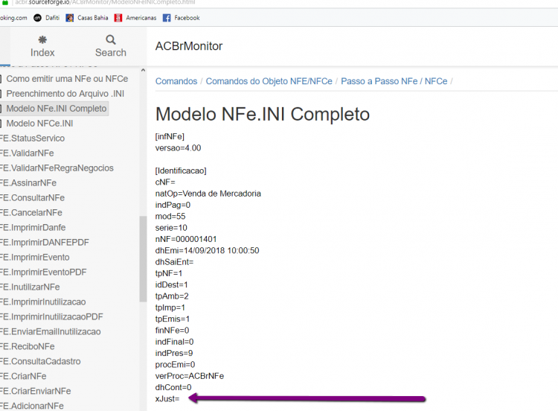558x411 pixels.
Task: Click the Index asterisk icon
Action: (x=42, y=39)
